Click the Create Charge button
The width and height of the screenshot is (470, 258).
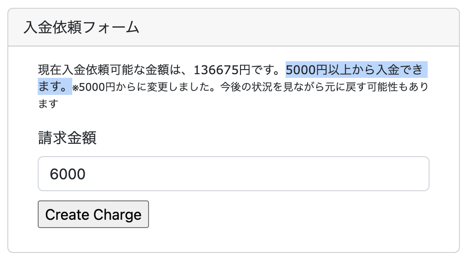click(93, 214)
